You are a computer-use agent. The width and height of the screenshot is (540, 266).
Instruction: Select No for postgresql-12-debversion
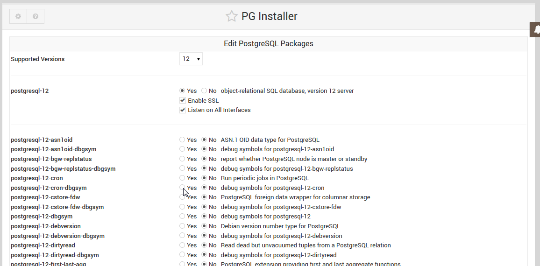click(204, 226)
